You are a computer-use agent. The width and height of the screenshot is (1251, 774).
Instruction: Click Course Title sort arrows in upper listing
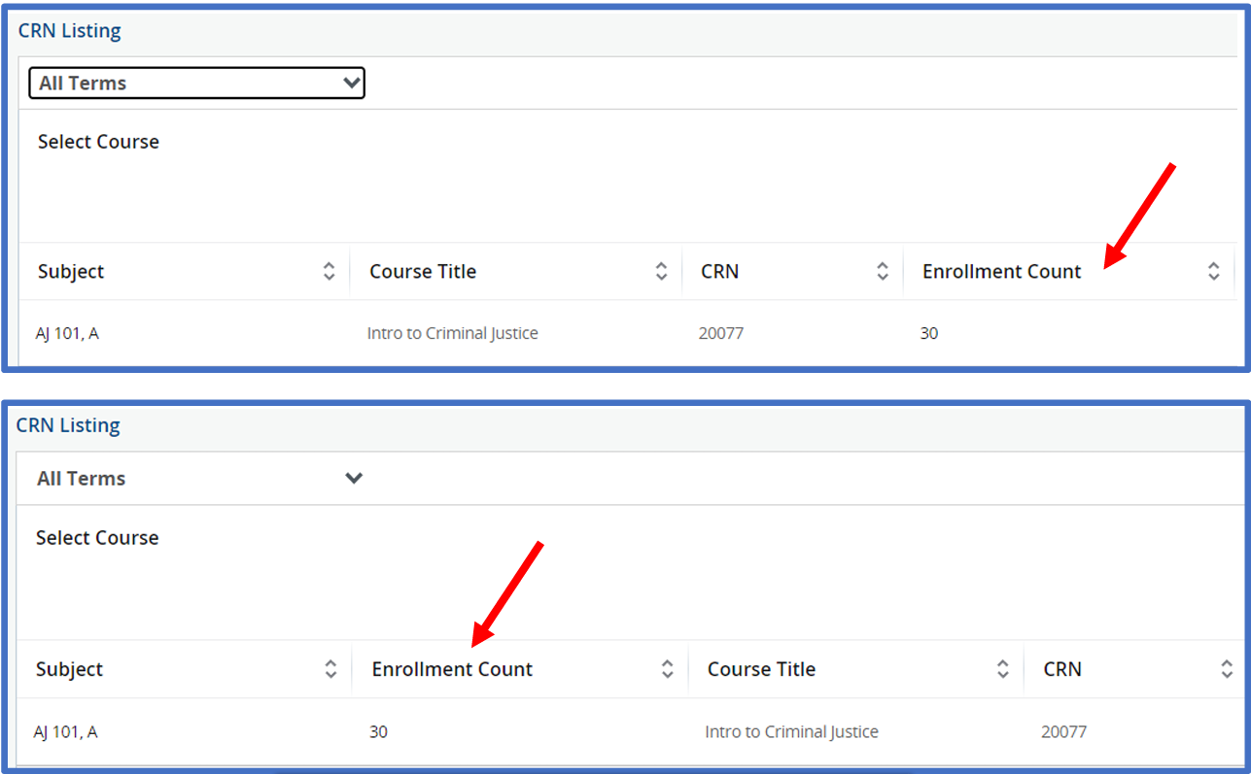(x=661, y=272)
